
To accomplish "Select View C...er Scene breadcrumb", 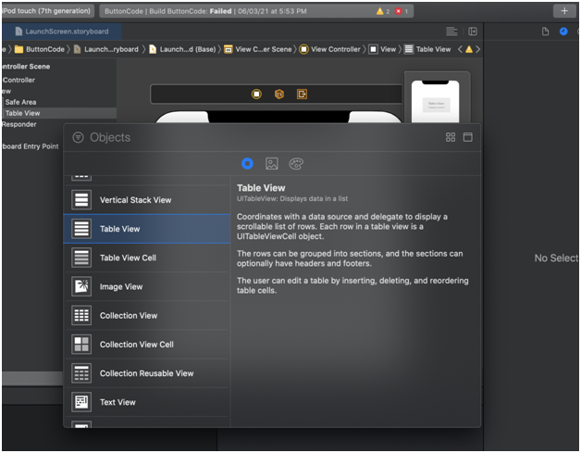I will 258,49.
